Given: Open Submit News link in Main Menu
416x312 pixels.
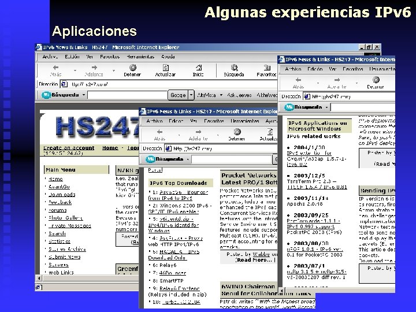Looking at the screenshot, I should [x=65, y=257].
